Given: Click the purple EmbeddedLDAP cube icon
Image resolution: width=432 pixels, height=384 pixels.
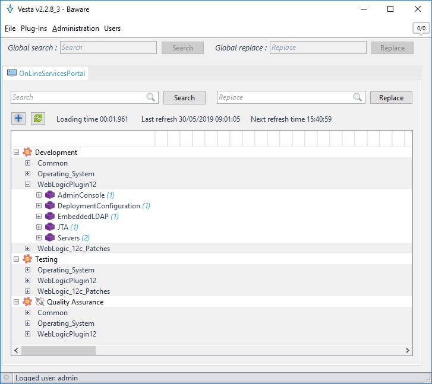Looking at the screenshot, I should [x=50, y=217].
